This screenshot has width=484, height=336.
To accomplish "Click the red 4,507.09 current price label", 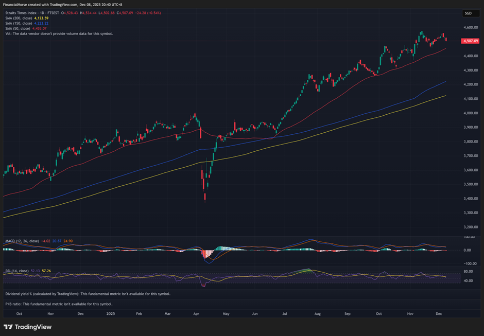I will tap(471, 41).
